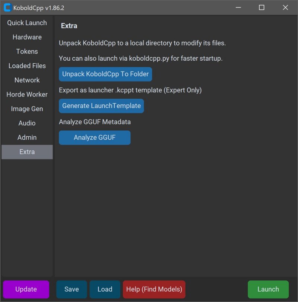
Task: Maximize the KoboldCpp window
Action: pos(261,7)
